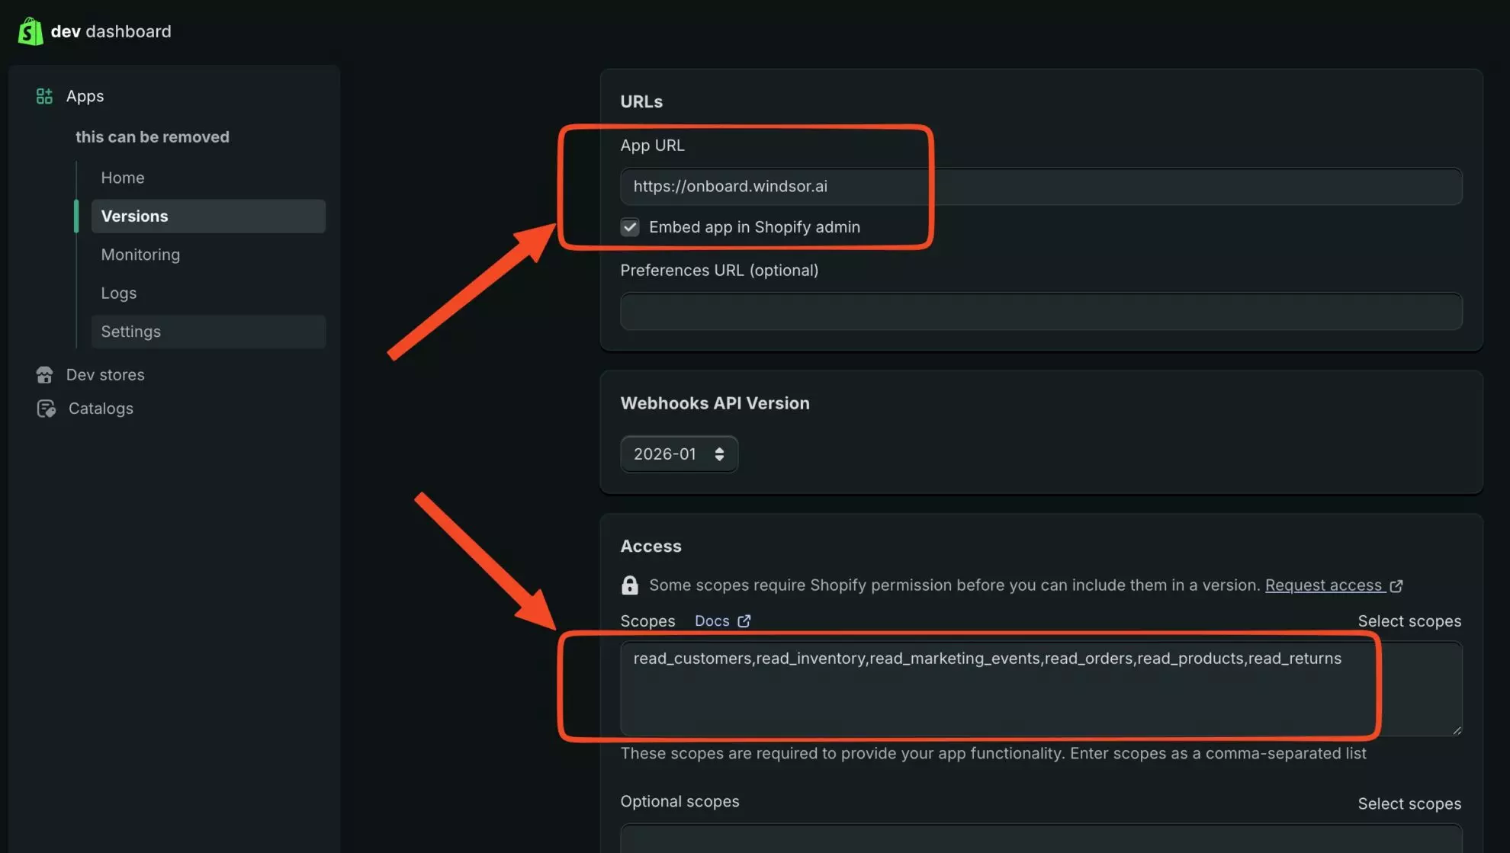Viewport: 1510px width, 853px height.
Task: Switch to the Monitoring section
Action: click(x=140, y=255)
